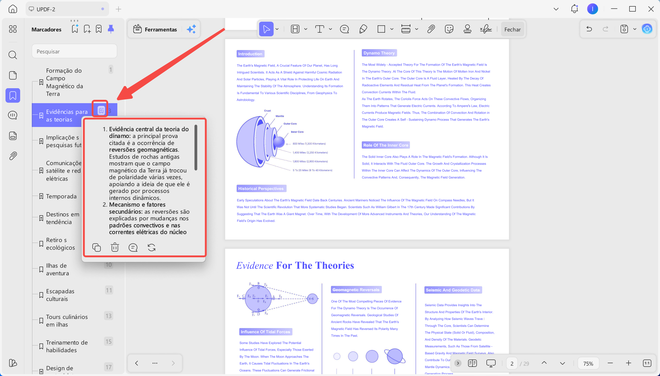Select the highlight text tool
Screen dimensions: 660x376
[295, 29]
